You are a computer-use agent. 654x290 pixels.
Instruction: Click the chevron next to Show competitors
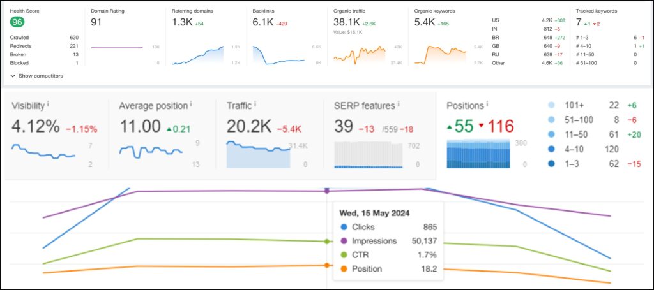tap(13, 76)
